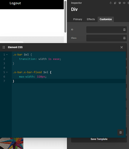Click the go-to-parent element icon in Inspector

coord(110,3)
